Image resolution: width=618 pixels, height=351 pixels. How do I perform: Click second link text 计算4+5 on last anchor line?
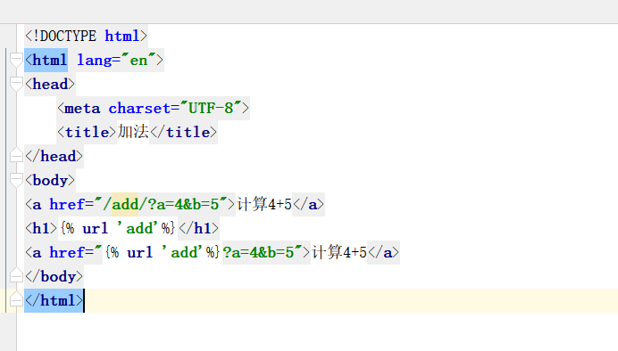pyautogui.click(x=339, y=252)
